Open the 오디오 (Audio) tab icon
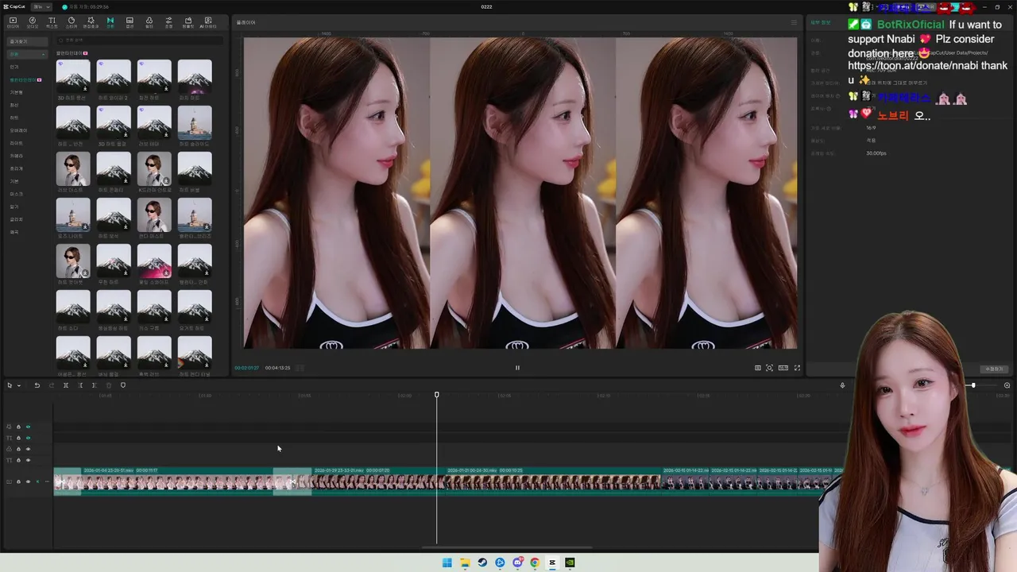The image size is (1017, 572). (33, 22)
